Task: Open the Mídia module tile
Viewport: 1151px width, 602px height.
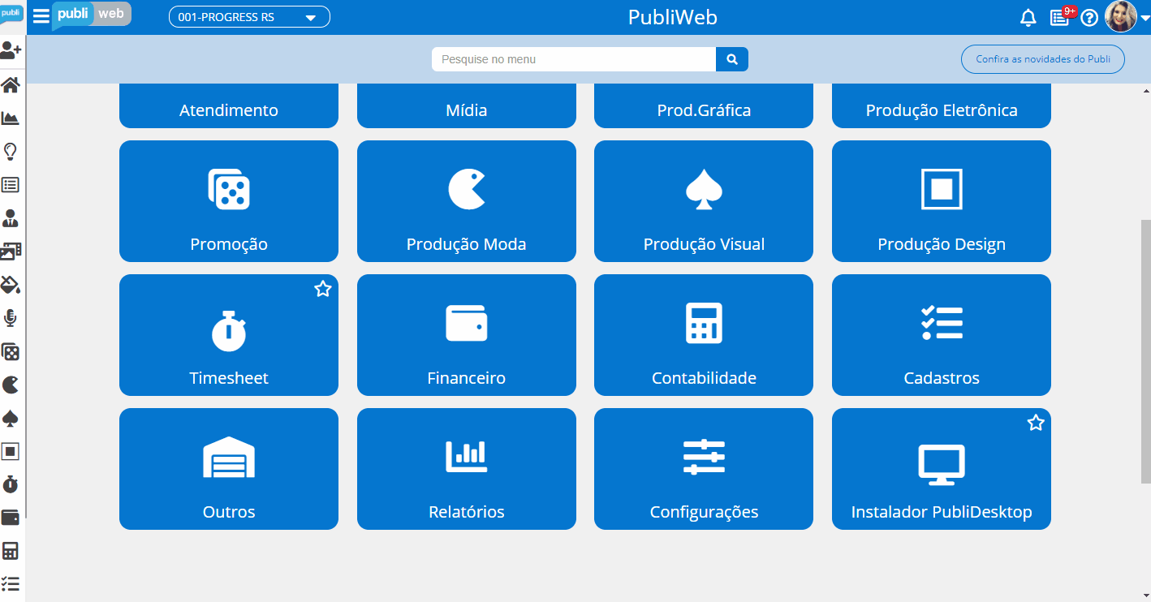Action: (x=467, y=105)
